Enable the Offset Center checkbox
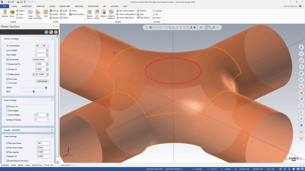This screenshot has width=305, height=171. click(x=8, y=75)
